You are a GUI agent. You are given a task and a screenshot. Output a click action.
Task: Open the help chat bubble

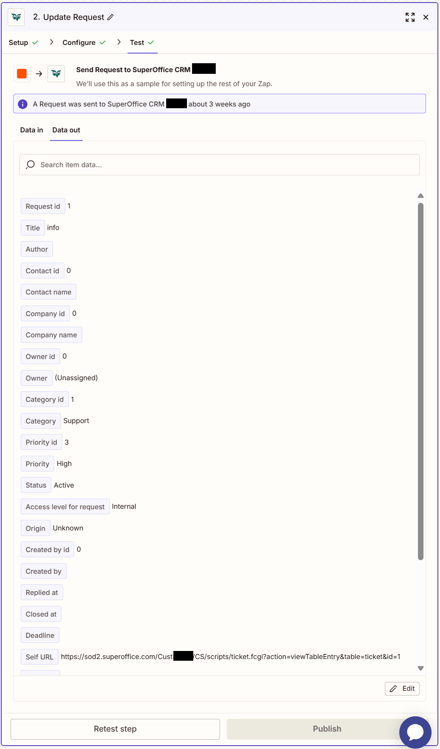point(415,732)
